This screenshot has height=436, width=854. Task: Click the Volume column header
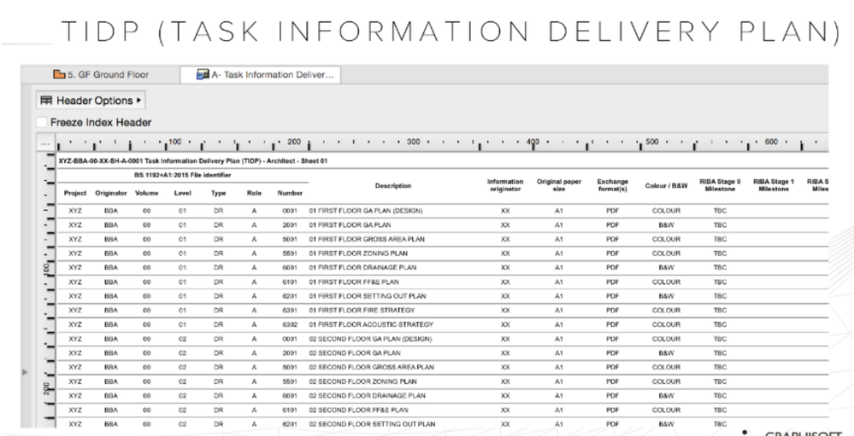(x=146, y=193)
